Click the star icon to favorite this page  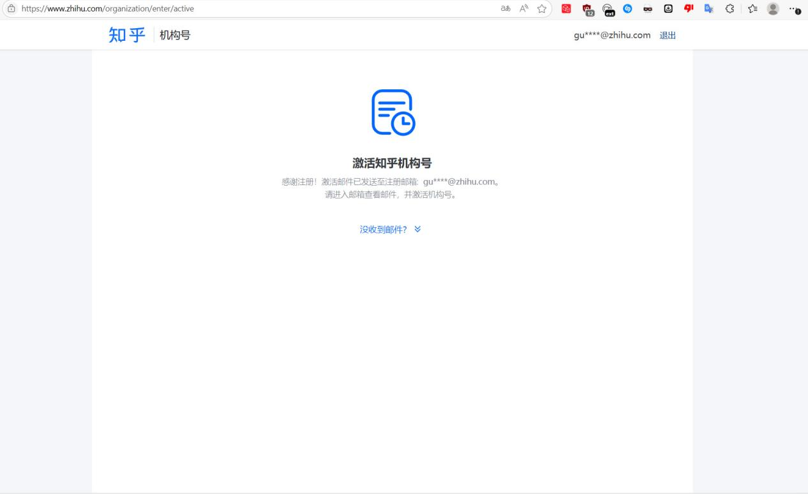542,9
